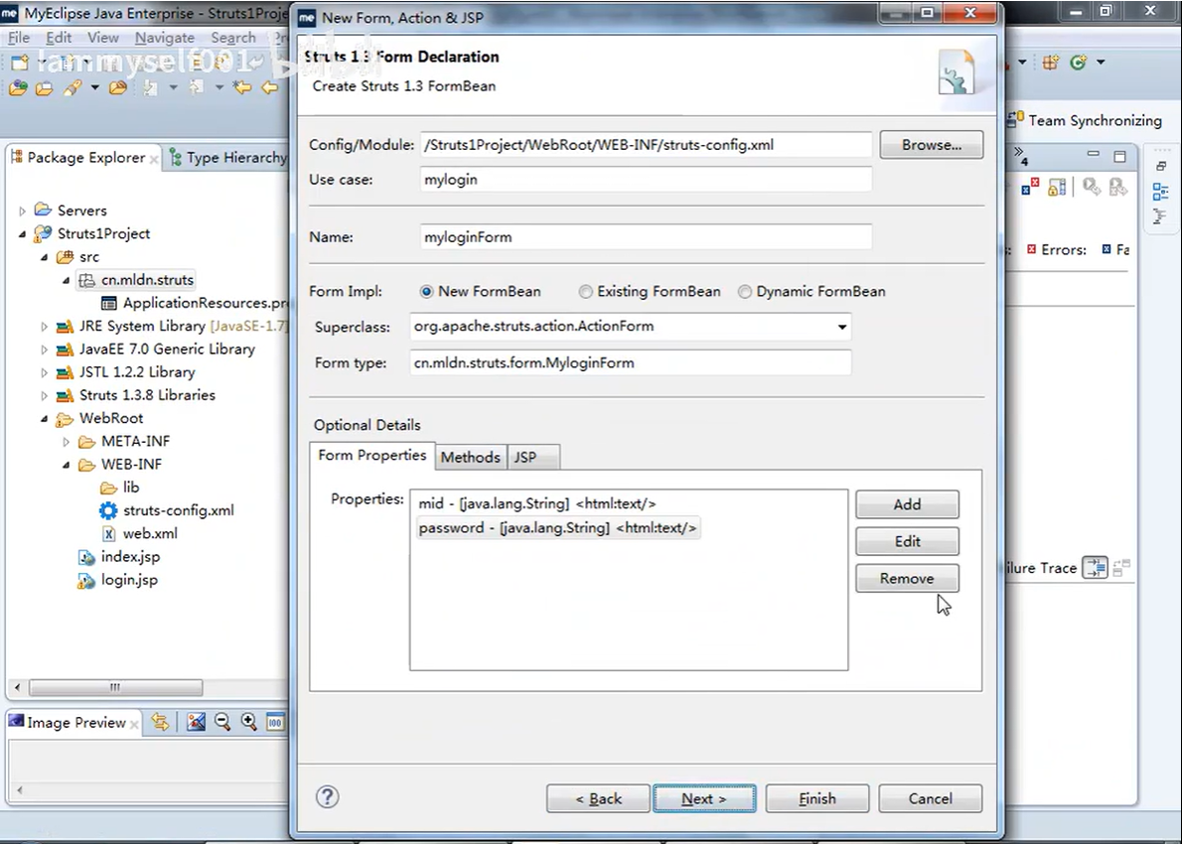Expand JRE System Library node
1182x844 pixels.
45,327
